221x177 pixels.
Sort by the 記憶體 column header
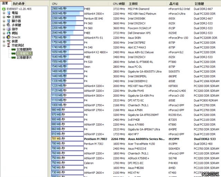pos(206,4)
